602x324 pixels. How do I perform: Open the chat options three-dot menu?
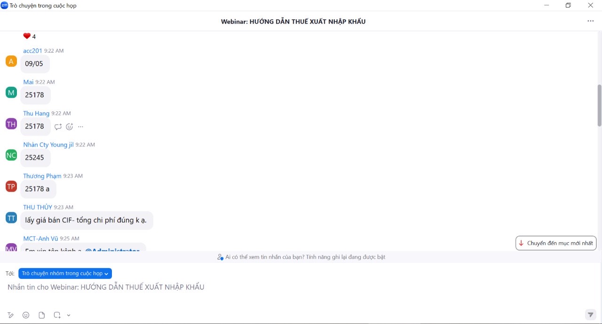coord(590,21)
